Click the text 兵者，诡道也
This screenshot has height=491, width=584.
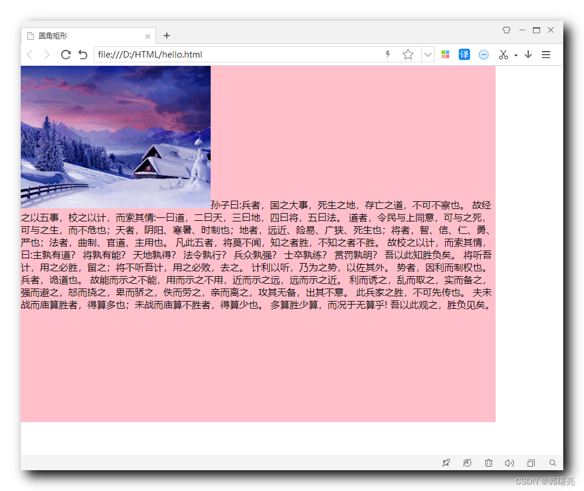click(x=49, y=280)
